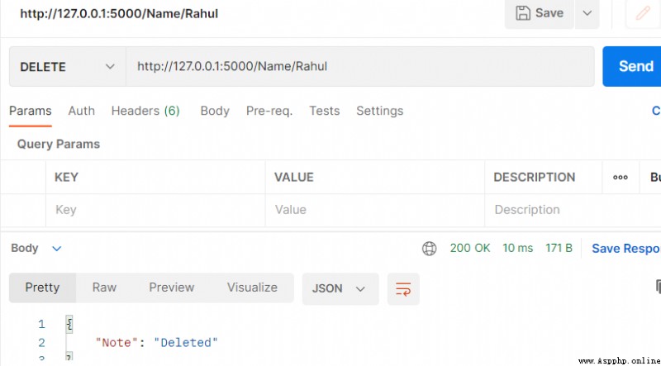This screenshot has height=366, width=661.
Task: Click the "Deleted" response value
Action: tap(185, 342)
